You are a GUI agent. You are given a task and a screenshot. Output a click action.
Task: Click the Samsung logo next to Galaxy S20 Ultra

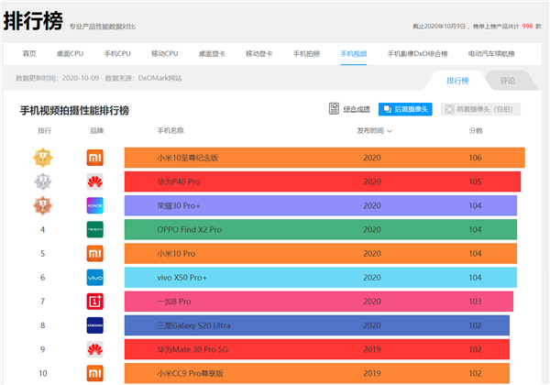(95, 324)
